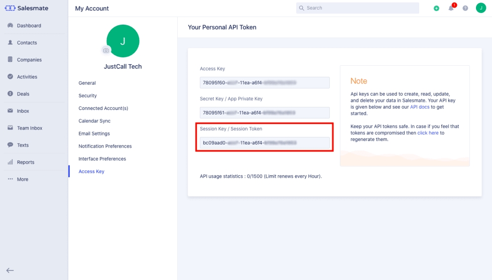The width and height of the screenshot is (492, 280).
Task: Open Email Settings section
Action: point(94,133)
